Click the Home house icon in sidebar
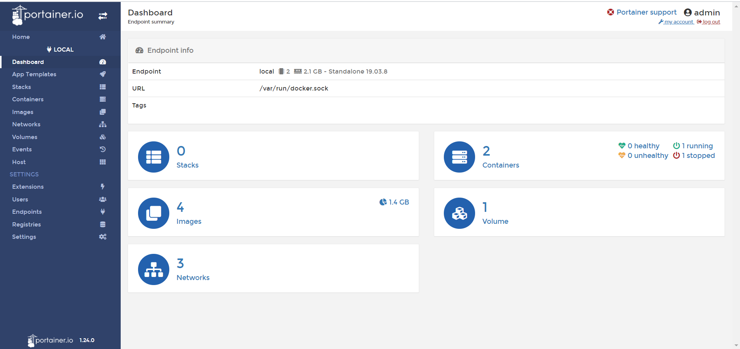This screenshot has width=740, height=349. (x=103, y=37)
